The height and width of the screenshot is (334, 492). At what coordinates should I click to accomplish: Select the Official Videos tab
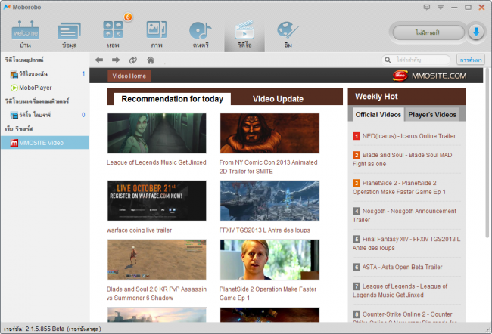coord(378,115)
